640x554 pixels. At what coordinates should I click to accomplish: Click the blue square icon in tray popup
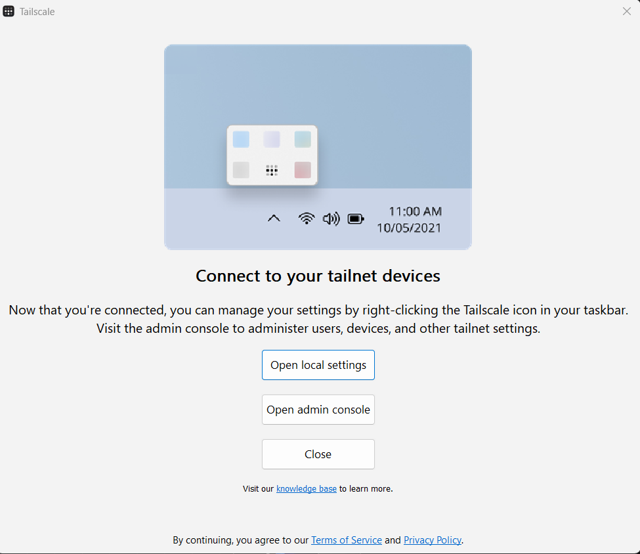(241, 139)
